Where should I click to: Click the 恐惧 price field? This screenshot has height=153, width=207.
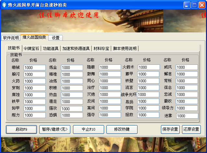tap(72, 115)
